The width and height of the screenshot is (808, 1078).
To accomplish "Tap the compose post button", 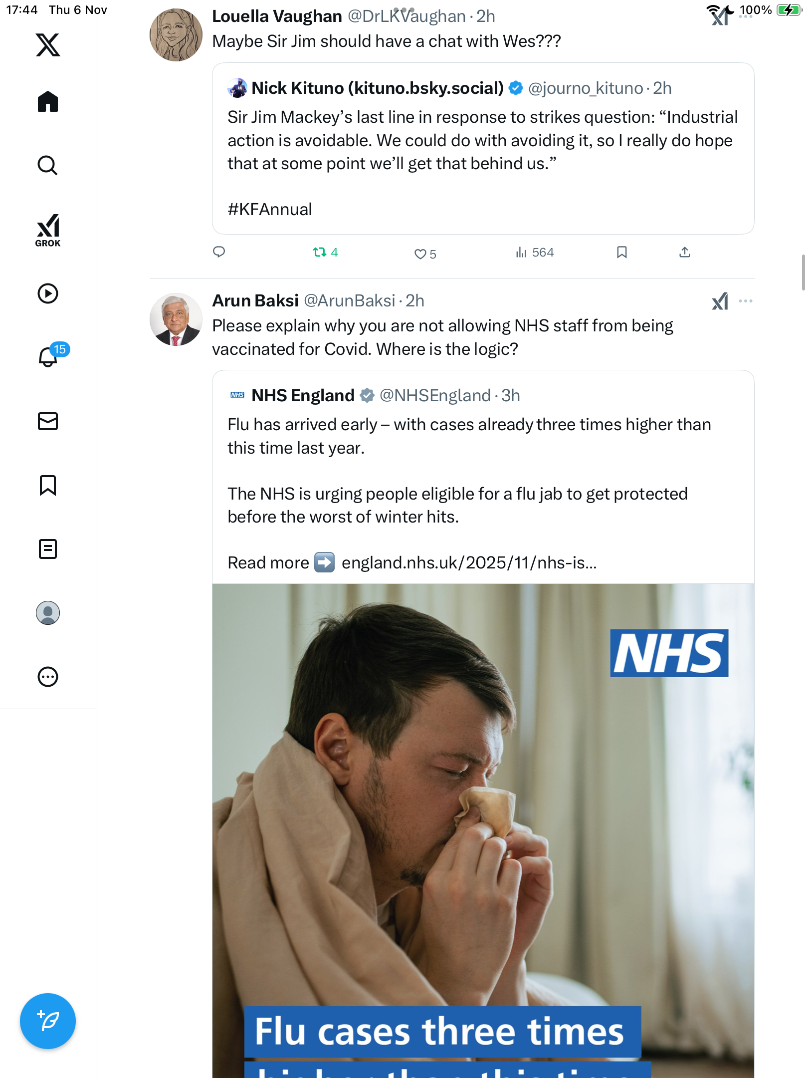I will click(x=48, y=1021).
